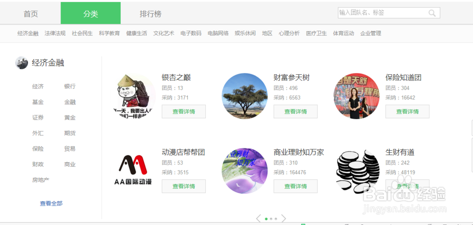Open the AA国际动漫 logo image
Image resolution: width=473 pixels, height=225 pixels.
pyautogui.click(x=133, y=171)
